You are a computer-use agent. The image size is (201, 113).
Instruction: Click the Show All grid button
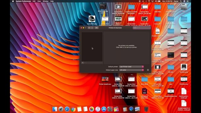[x=96, y=28]
